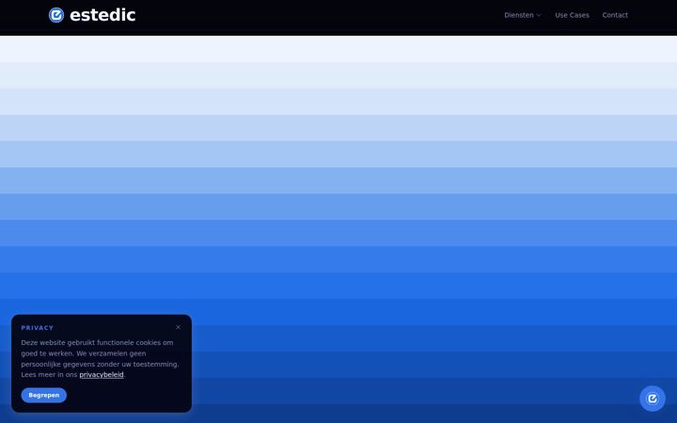The width and height of the screenshot is (677, 423).
Task: Open the estedic wordmark home link
Action: pos(102,15)
